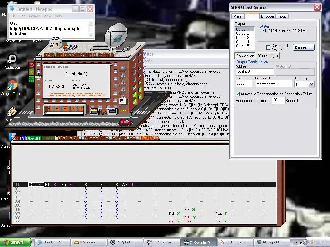The image size is (330, 247).
Task: Click the Password field
Action: click(273, 84)
